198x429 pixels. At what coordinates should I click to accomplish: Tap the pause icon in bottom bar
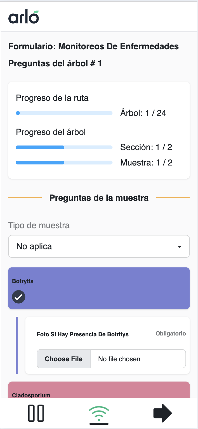coord(36,413)
